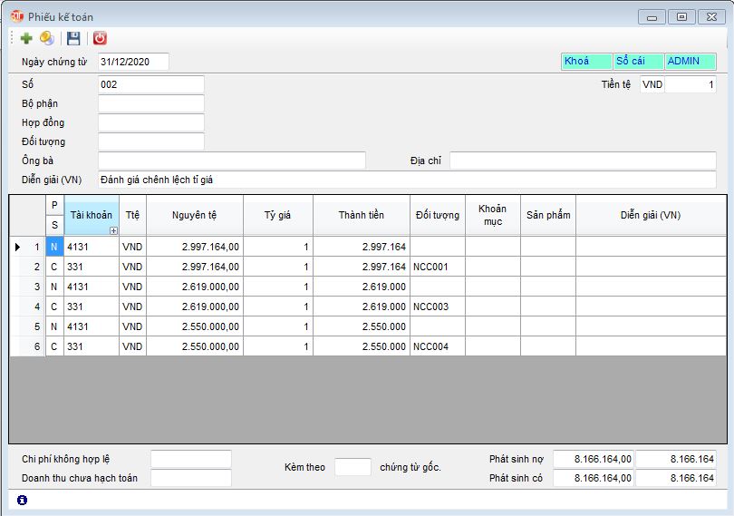This screenshot has height=516, width=734.
Task: Open the Ngày chứng từ date field
Action: [132, 62]
